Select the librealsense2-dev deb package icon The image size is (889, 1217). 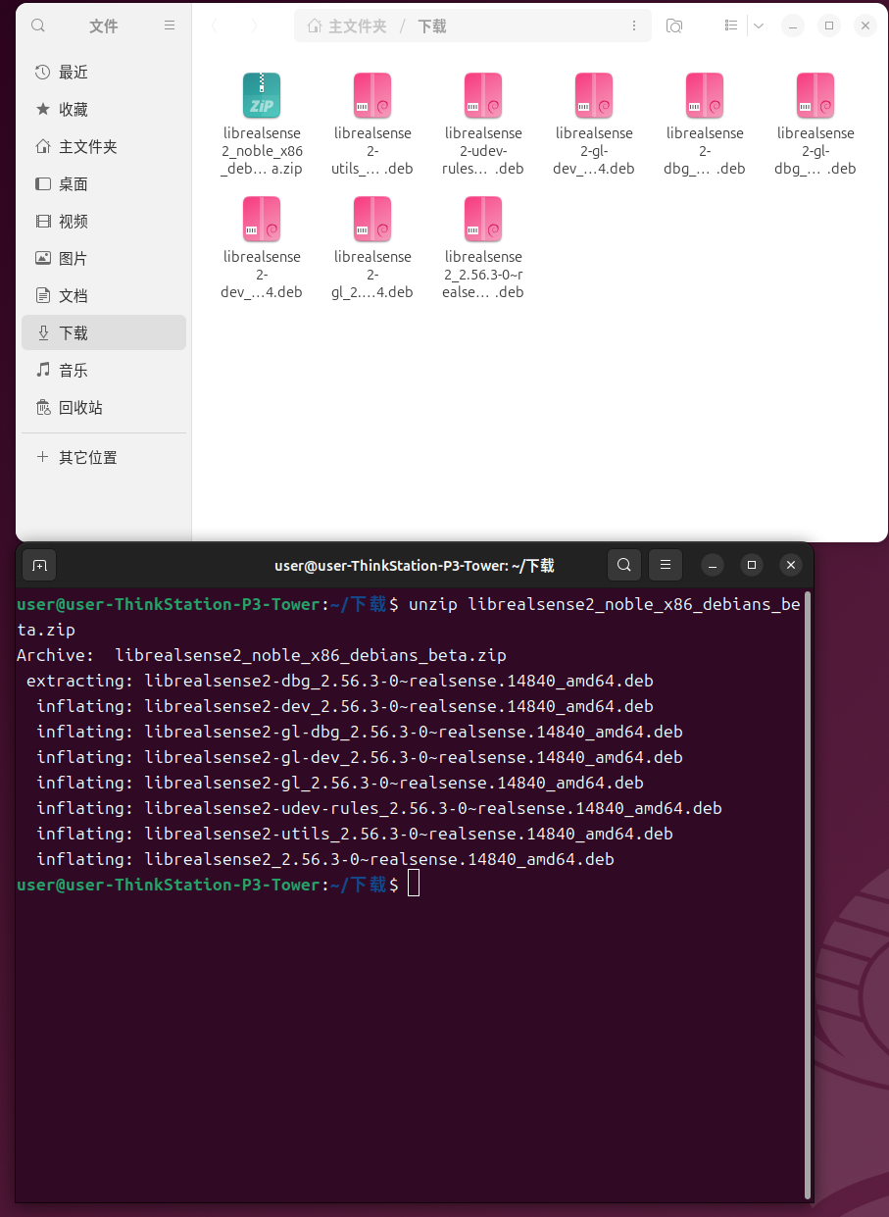(x=262, y=219)
